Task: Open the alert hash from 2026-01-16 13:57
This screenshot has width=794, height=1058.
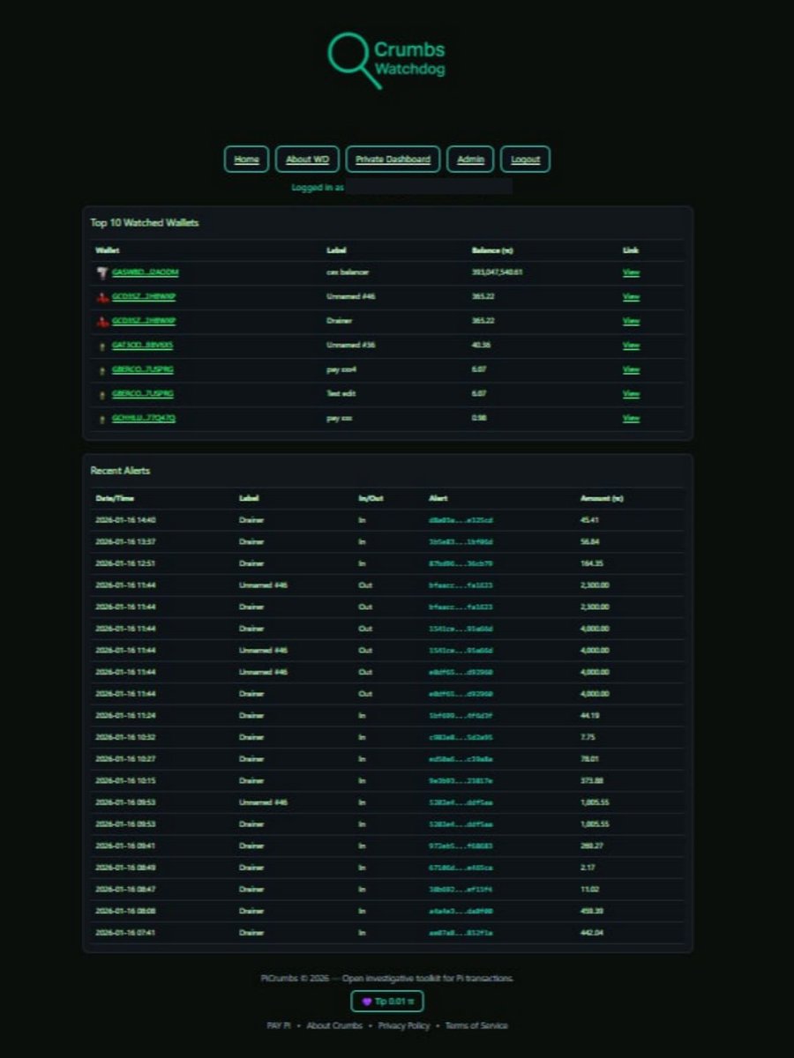Action: coord(461,541)
